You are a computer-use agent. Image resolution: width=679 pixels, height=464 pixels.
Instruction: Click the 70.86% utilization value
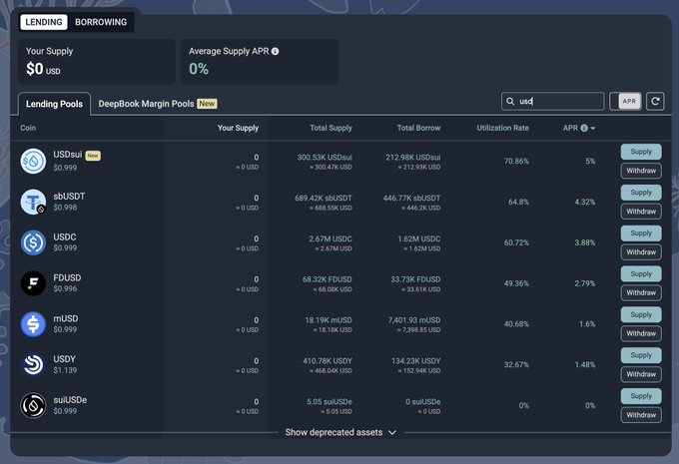coord(516,161)
